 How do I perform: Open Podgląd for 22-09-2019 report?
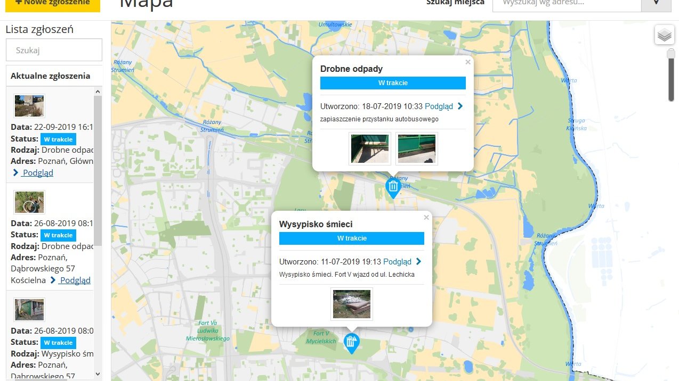[37, 173]
